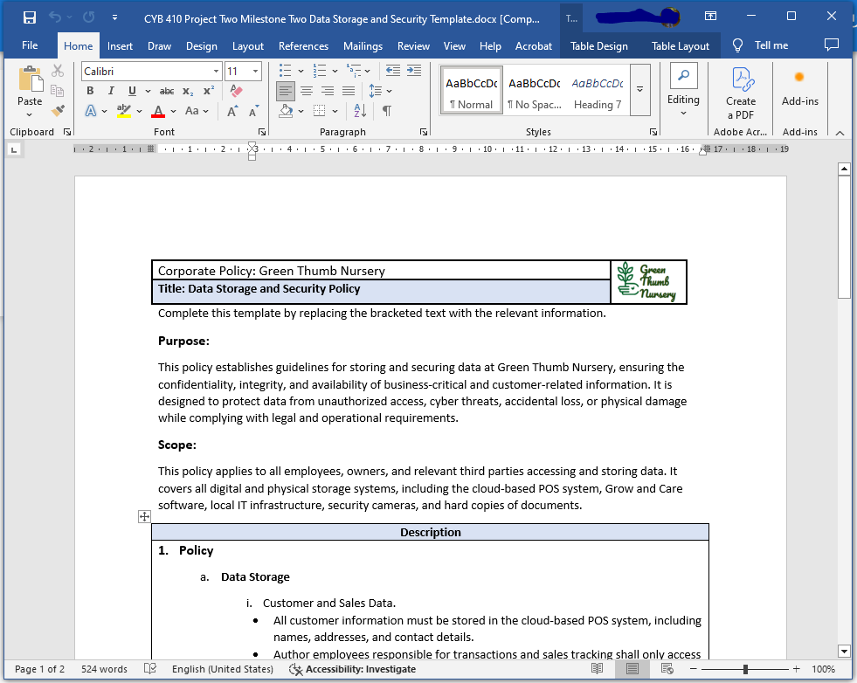The image size is (857, 683).
Task: Click the Justify alignment icon
Action: pos(349,91)
